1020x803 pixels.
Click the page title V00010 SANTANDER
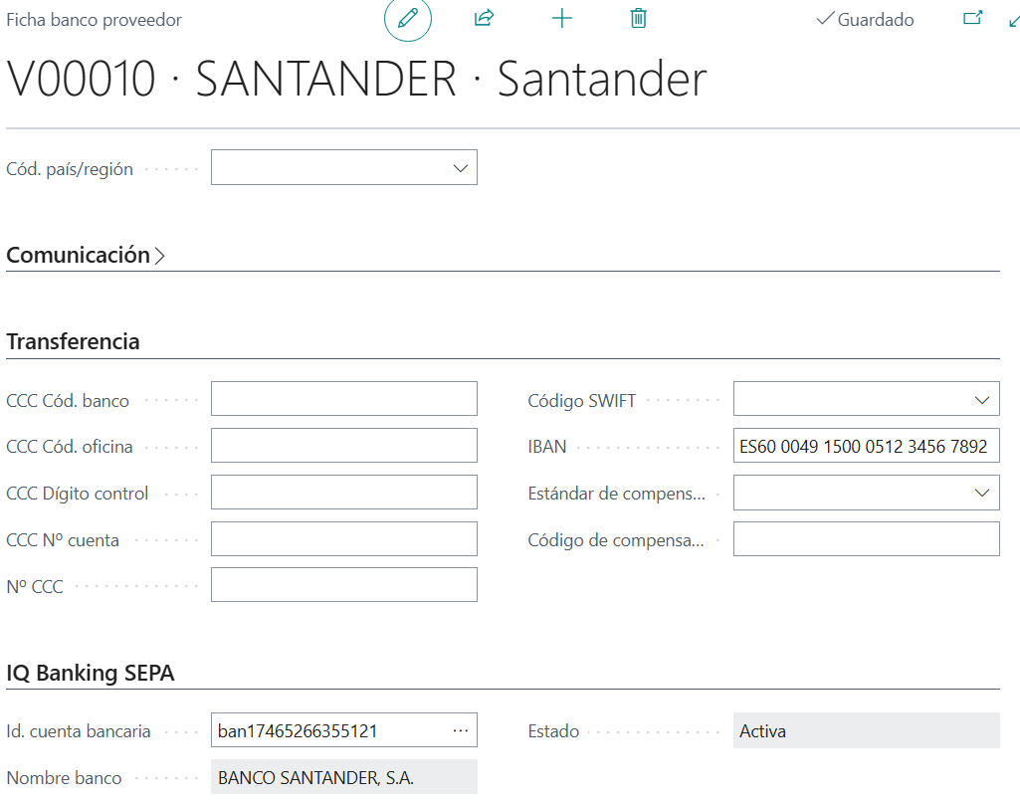pos(356,79)
